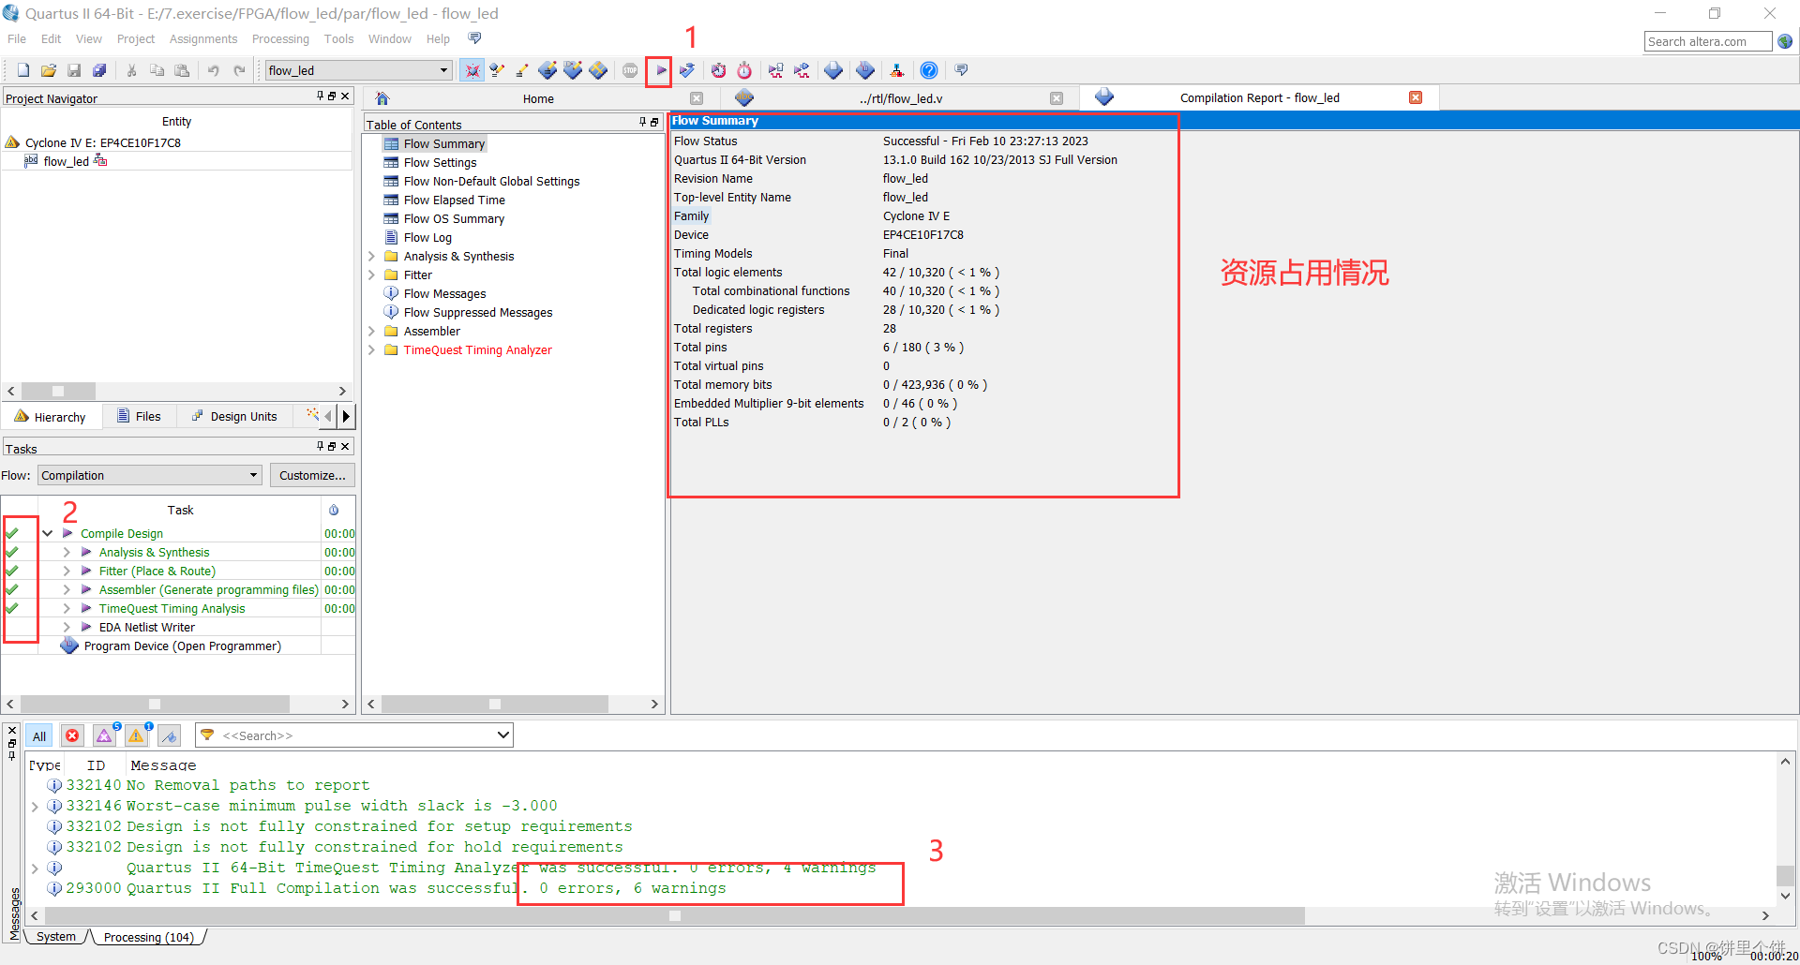Click the Search altera.com input field

(x=1707, y=41)
